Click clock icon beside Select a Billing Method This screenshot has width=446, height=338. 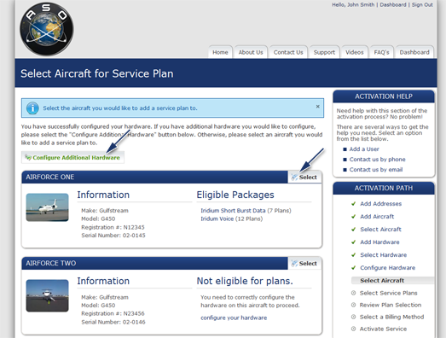pos(354,317)
